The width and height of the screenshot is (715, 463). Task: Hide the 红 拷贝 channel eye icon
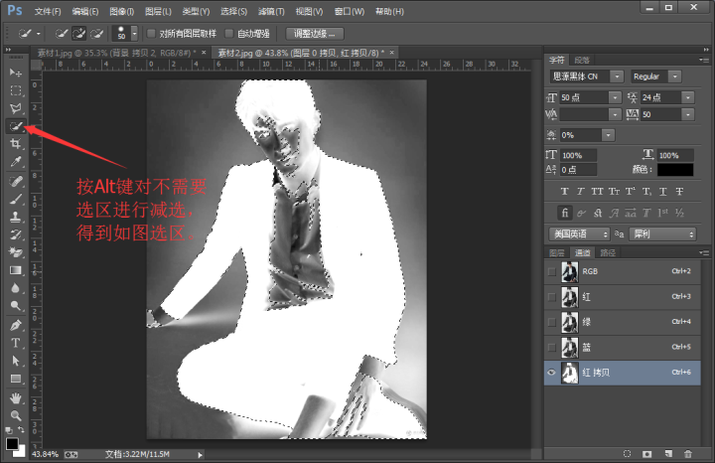[x=553, y=370]
